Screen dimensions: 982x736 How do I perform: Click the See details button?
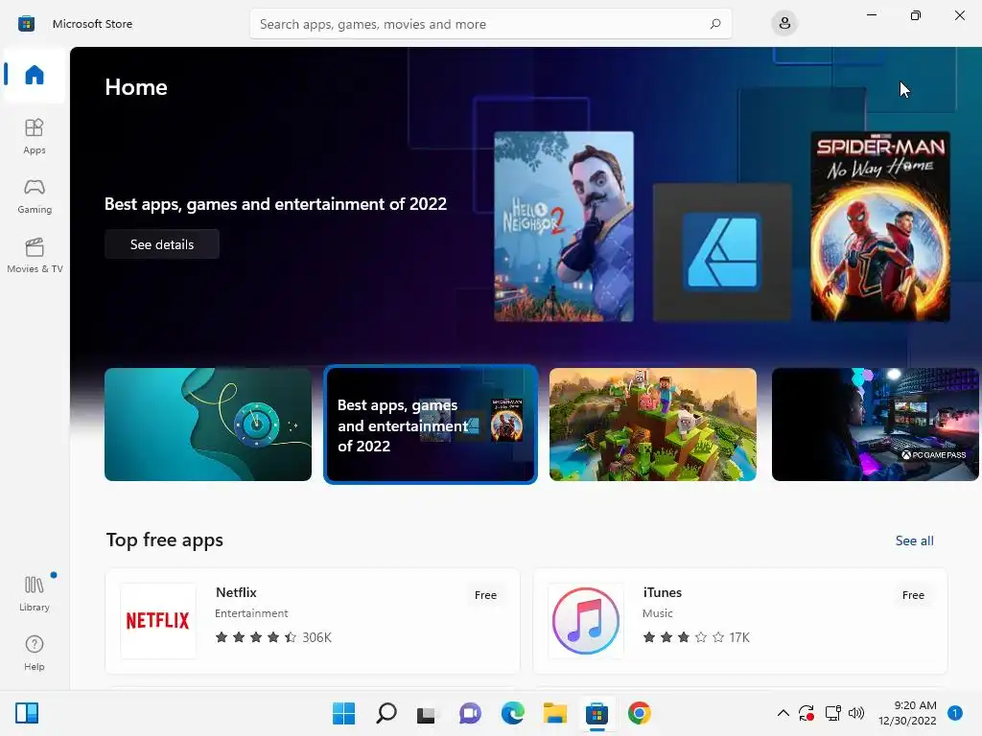click(x=162, y=244)
